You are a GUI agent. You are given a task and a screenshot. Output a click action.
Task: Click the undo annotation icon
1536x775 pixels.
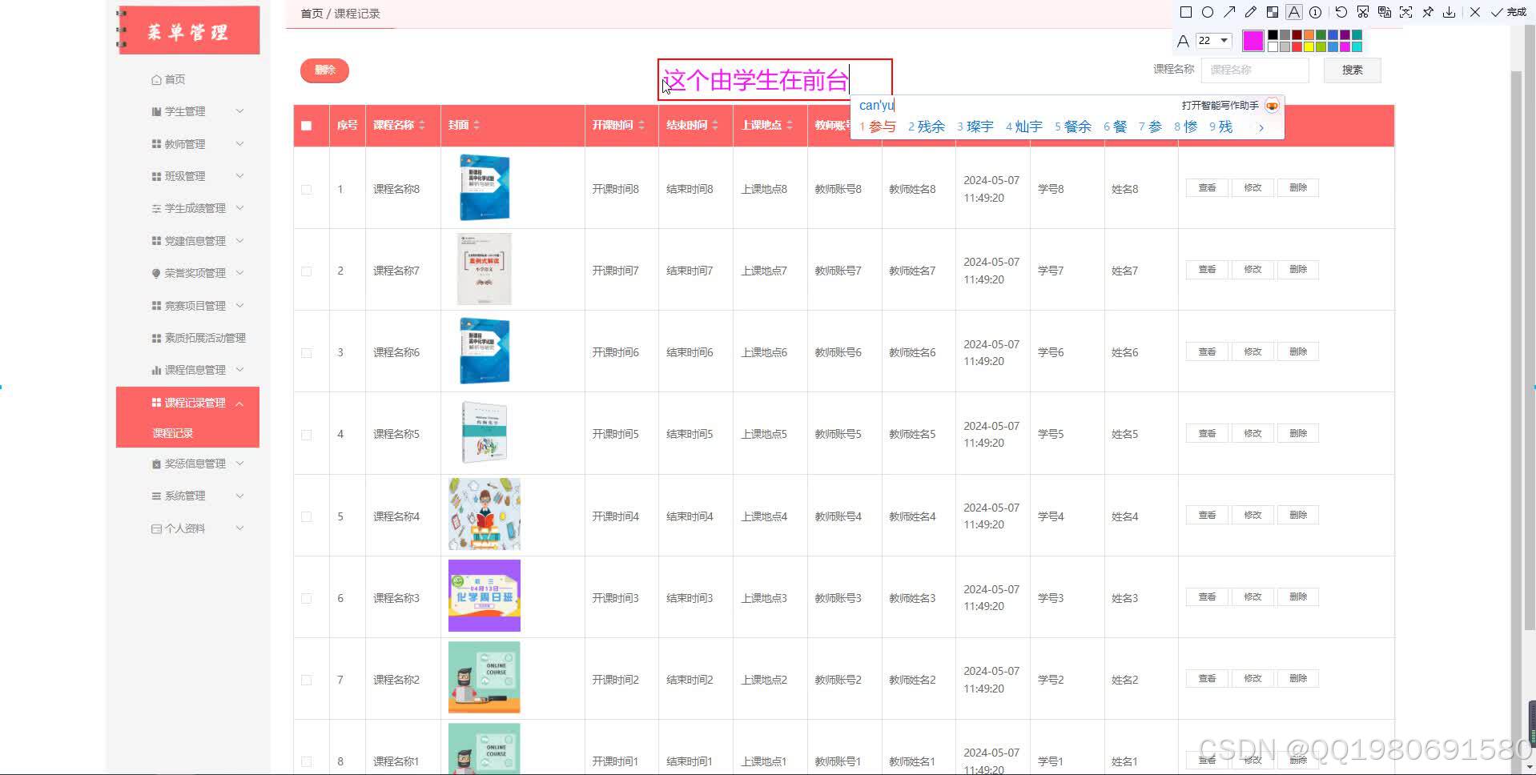1341,12
